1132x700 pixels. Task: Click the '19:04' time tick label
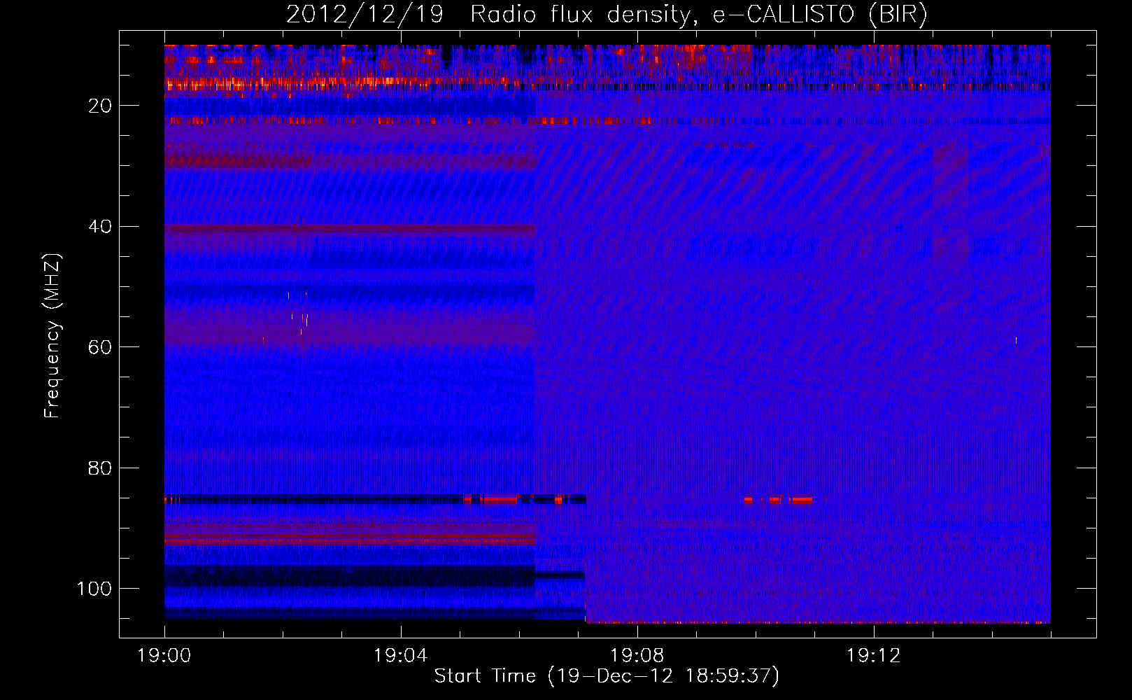(401, 656)
